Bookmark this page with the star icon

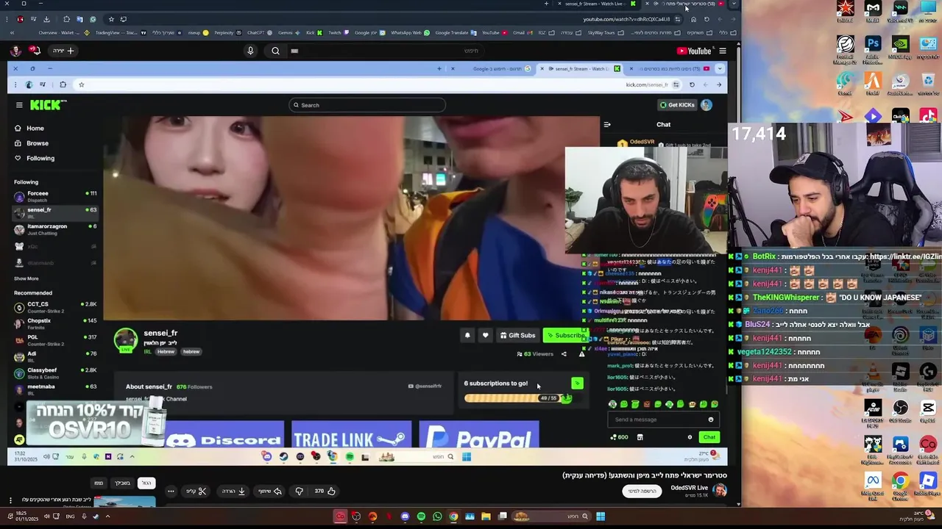[111, 19]
